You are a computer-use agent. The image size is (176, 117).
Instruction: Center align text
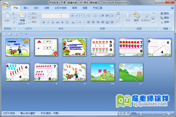tap(93, 22)
